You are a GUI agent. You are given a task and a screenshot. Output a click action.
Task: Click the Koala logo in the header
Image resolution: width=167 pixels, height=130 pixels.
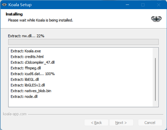(x=156, y=19)
